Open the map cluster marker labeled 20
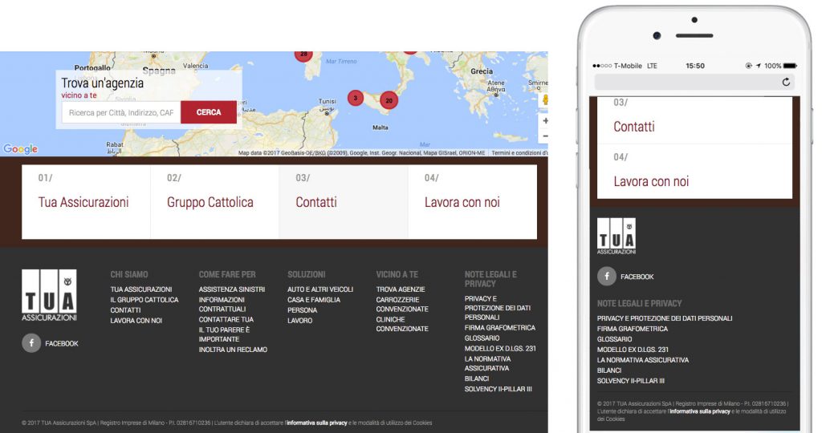Screen dimensions: 822x433 tap(389, 100)
